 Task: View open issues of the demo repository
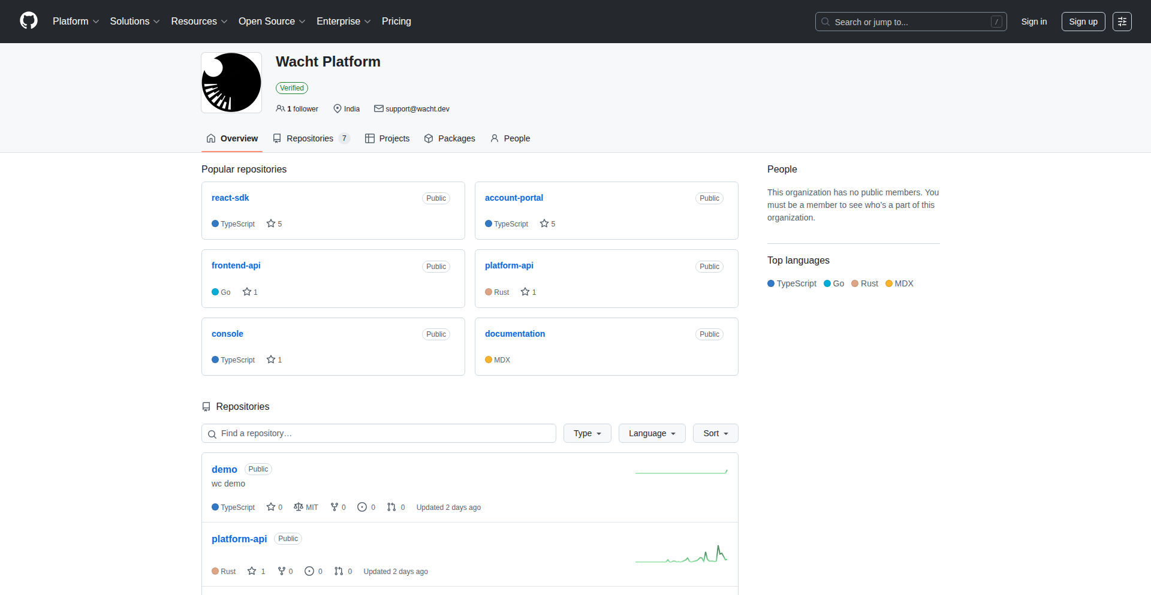coord(366,507)
